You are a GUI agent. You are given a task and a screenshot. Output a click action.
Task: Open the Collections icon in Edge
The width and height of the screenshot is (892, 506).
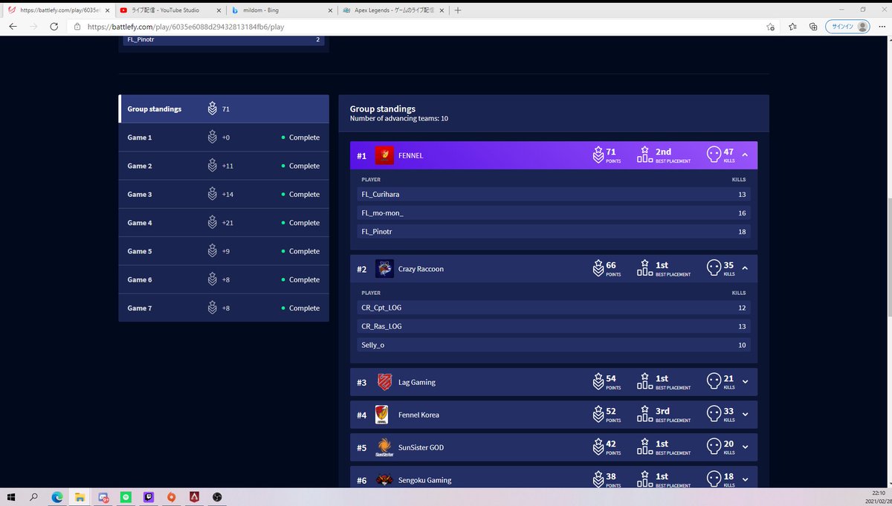813,26
